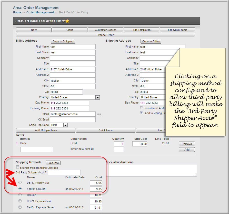The width and height of the screenshot is (229, 214).
Task: Click the shipping Zip field
Action: pyautogui.click(x=153, y=92)
